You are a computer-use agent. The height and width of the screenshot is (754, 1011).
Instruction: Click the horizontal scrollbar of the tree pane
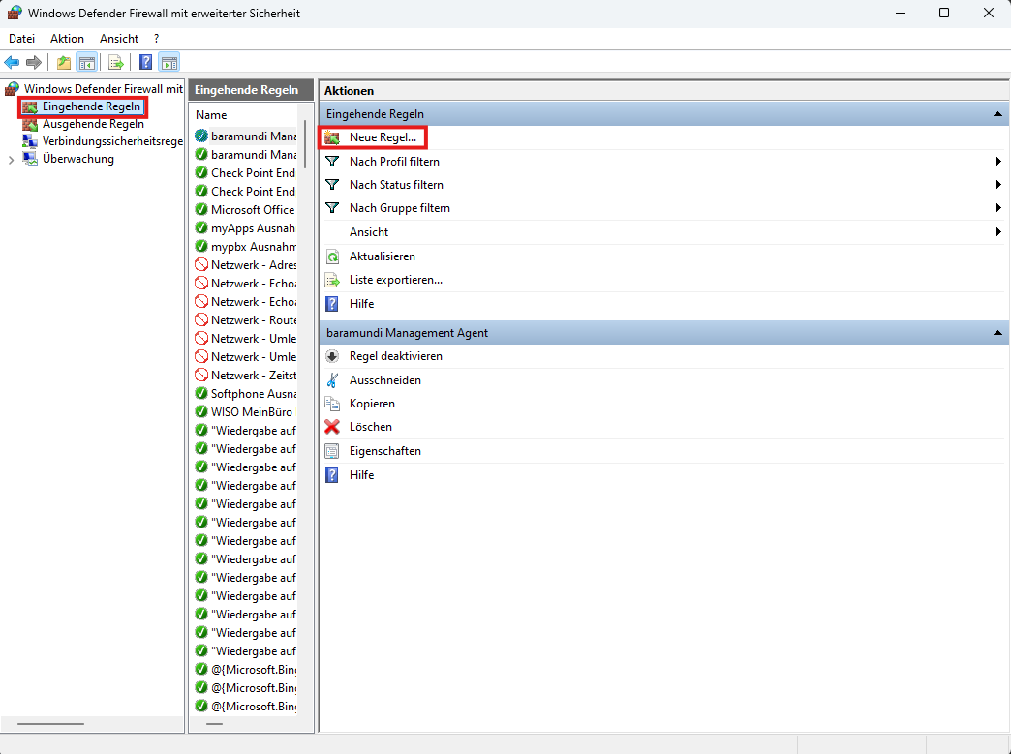click(x=51, y=724)
